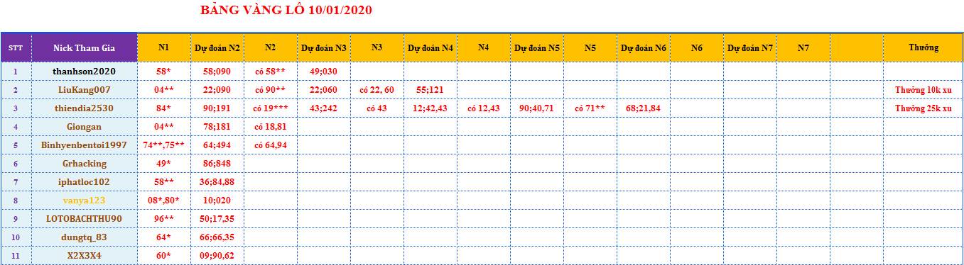This screenshot has width=964, height=265.
Task: Select the cell with 09;90,62
Action: click(217, 256)
